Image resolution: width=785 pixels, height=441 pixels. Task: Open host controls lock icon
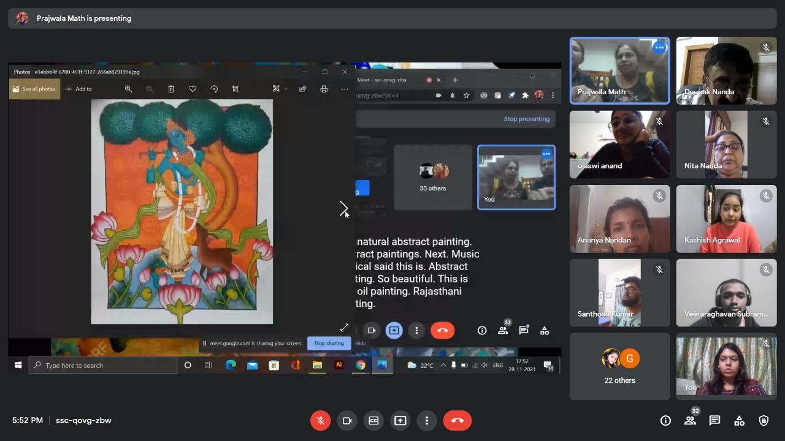(764, 421)
